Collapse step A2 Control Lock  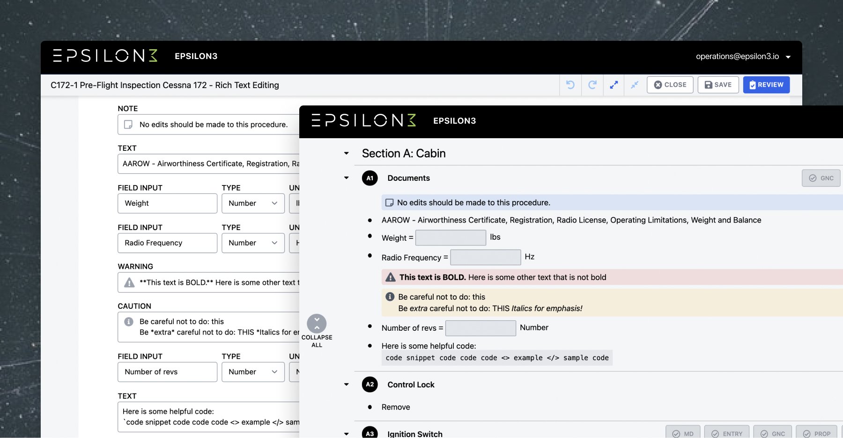(347, 385)
